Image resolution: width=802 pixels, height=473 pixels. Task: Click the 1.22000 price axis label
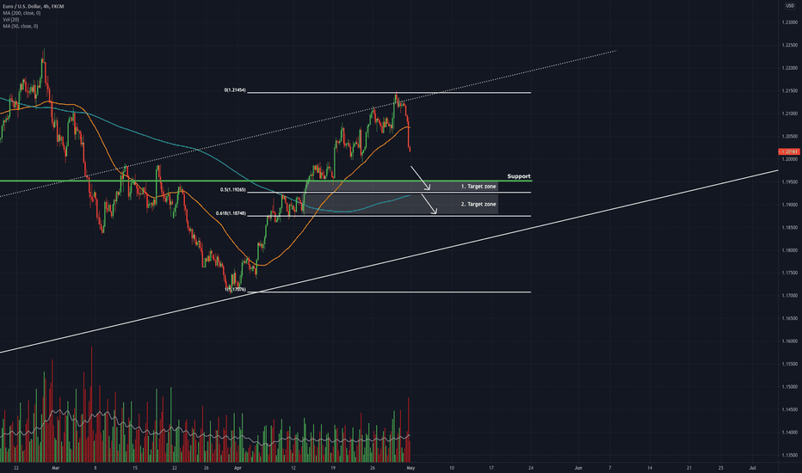pyautogui.click(x=789, y=68)
